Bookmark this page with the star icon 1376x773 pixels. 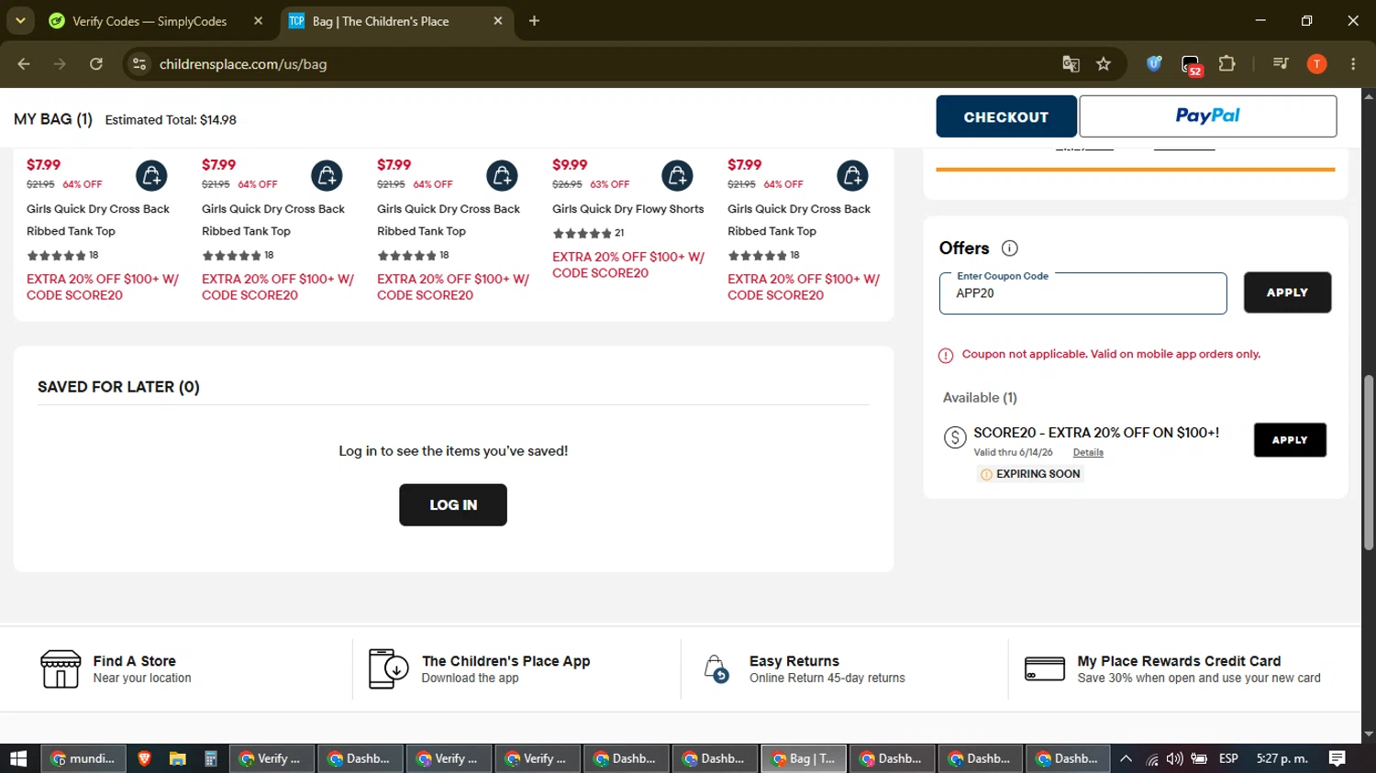point(1104,64)
